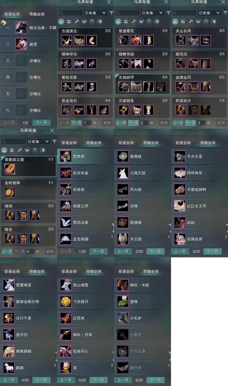Switch to grid view above 星渡霞花 set
Viewport: 228px width, 386px height.
126,21
